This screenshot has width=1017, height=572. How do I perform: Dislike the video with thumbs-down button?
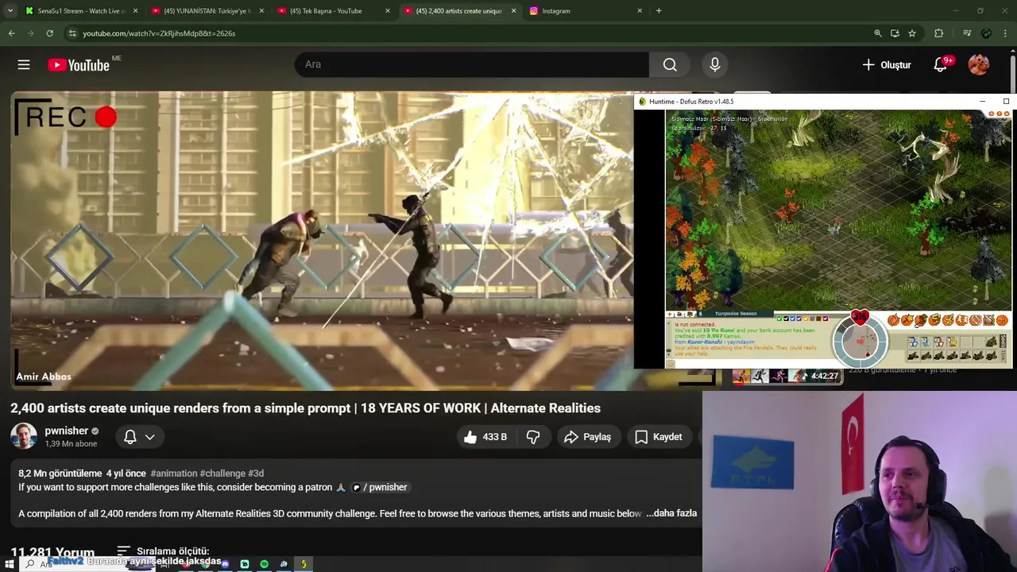533,437
